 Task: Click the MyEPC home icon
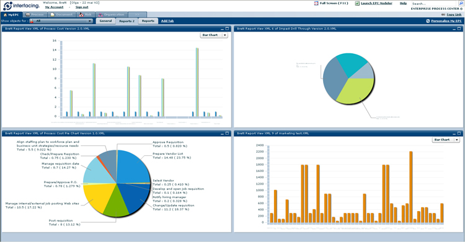[x=5, y=14]
